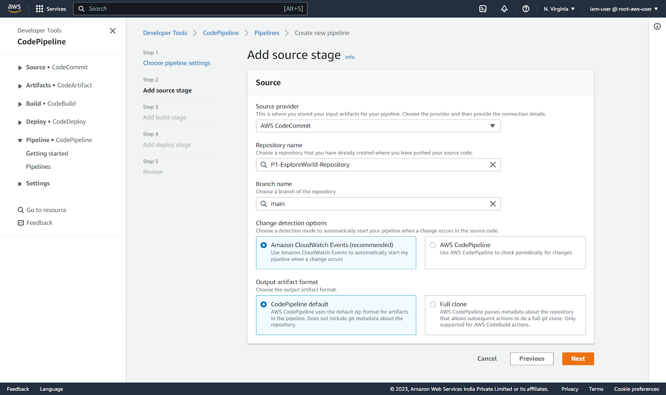Clear the Branch name field
The height and width of the screenshot is (395, 666).
pos(493,204)
